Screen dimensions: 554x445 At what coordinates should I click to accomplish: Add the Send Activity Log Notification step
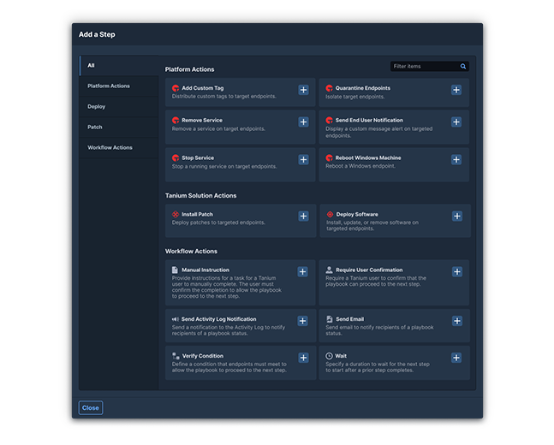point(302,321)
